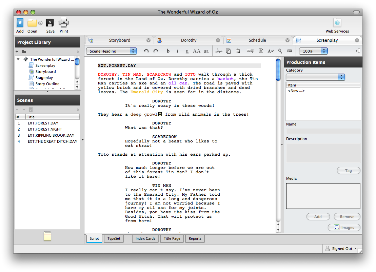Click the Project Library scrollbar thumb
Image resolution: width=376 pixels, height=272 pixels.
(77, 62)
